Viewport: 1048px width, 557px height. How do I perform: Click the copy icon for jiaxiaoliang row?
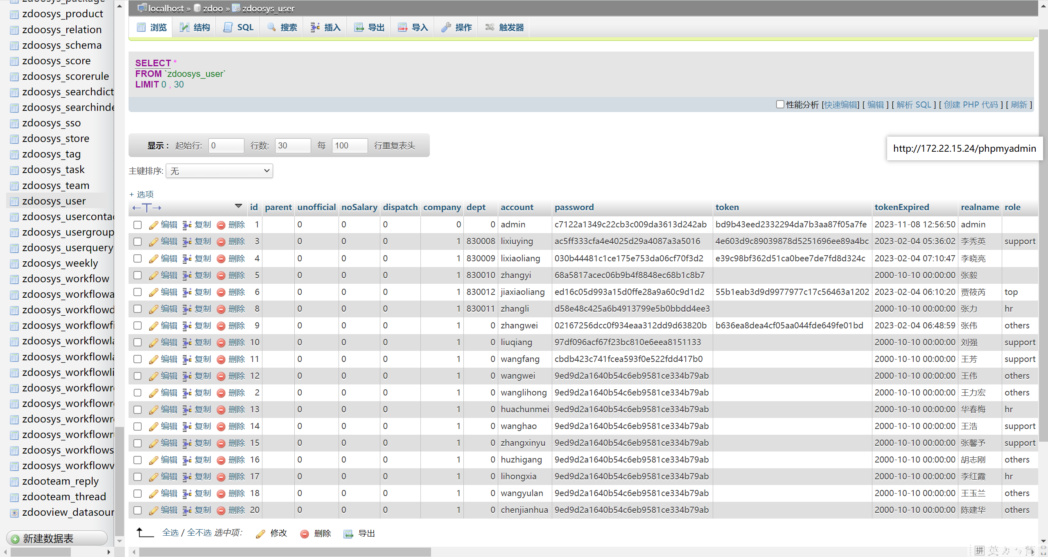pos(187,292)
